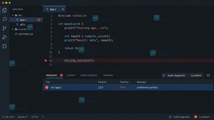
Task: Click the info icon next to README.md
Action: point(16,34)
